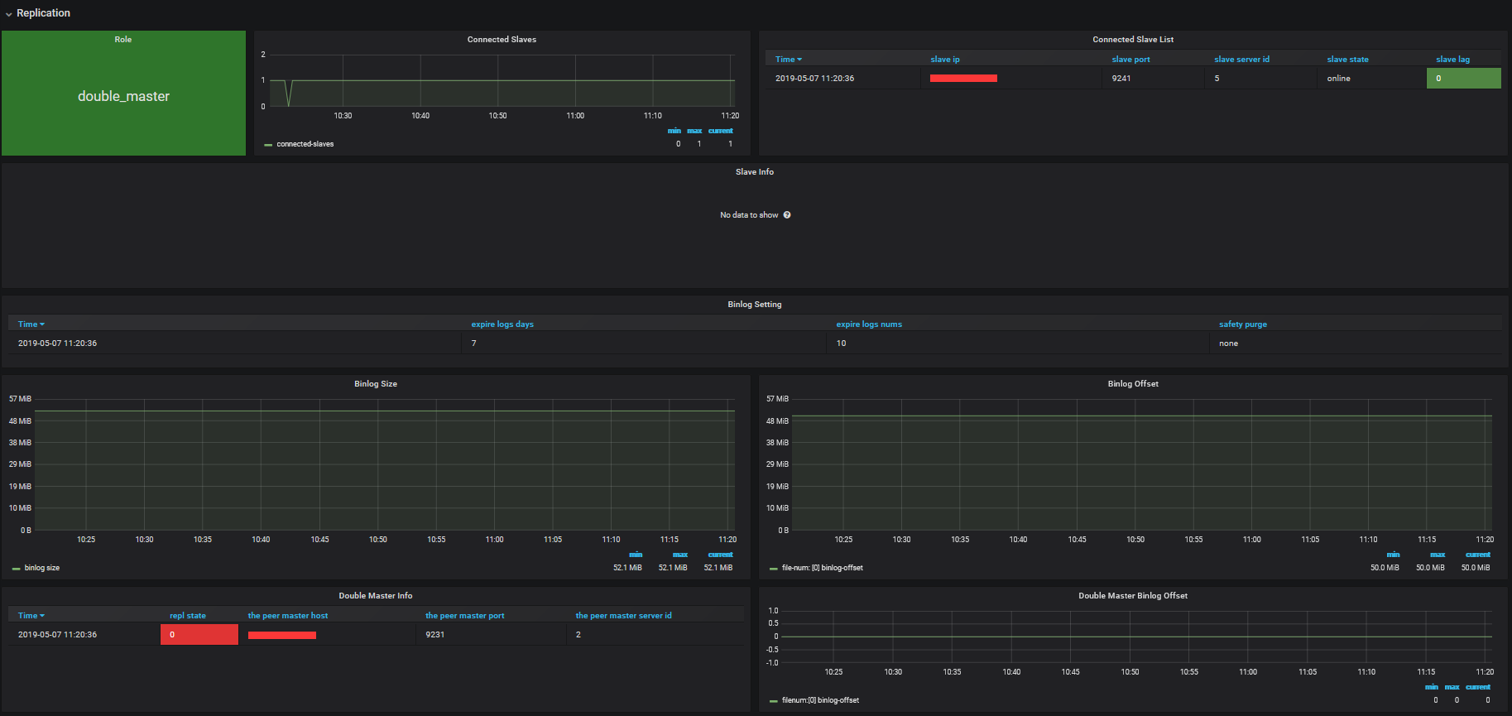Sort Double Master Info by Time column
This screenshot has height=716, width=1512.
(31, 616)
